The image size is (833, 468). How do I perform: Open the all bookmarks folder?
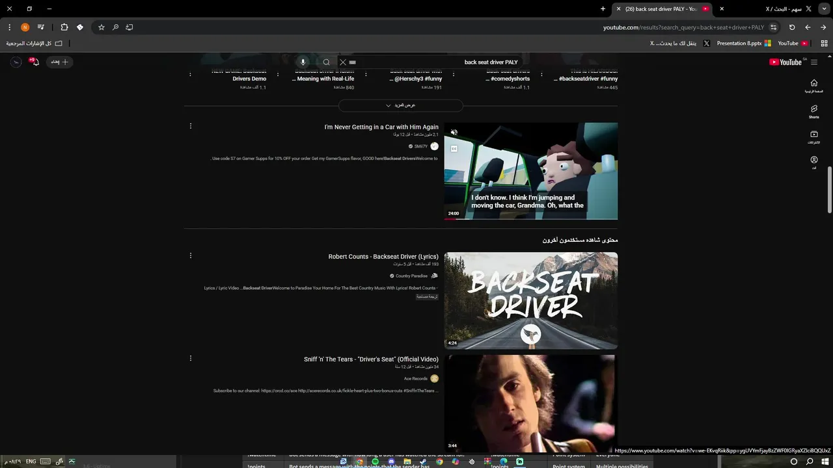click(x=34, y=44)
